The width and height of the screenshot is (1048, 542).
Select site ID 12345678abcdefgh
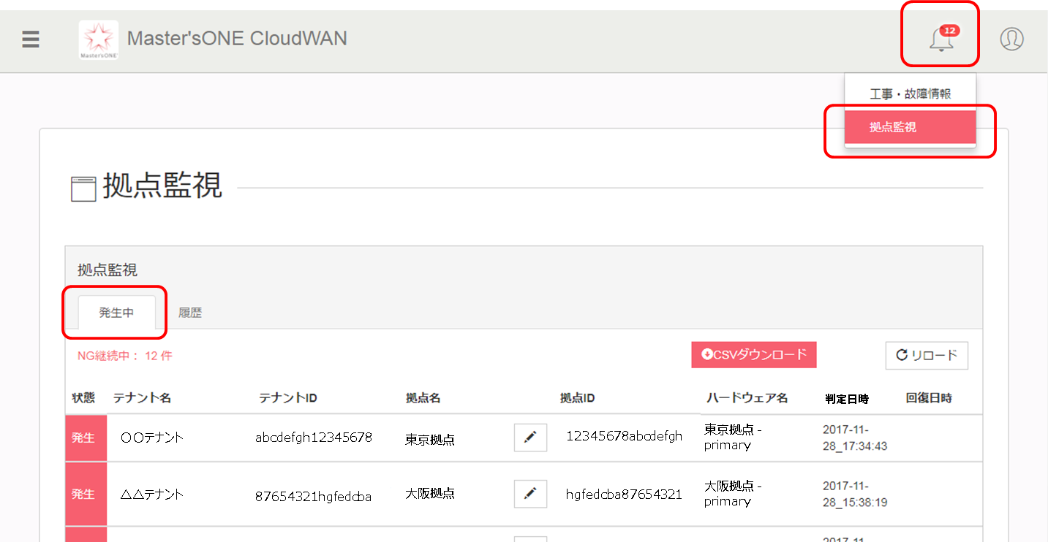coord(624,436)
